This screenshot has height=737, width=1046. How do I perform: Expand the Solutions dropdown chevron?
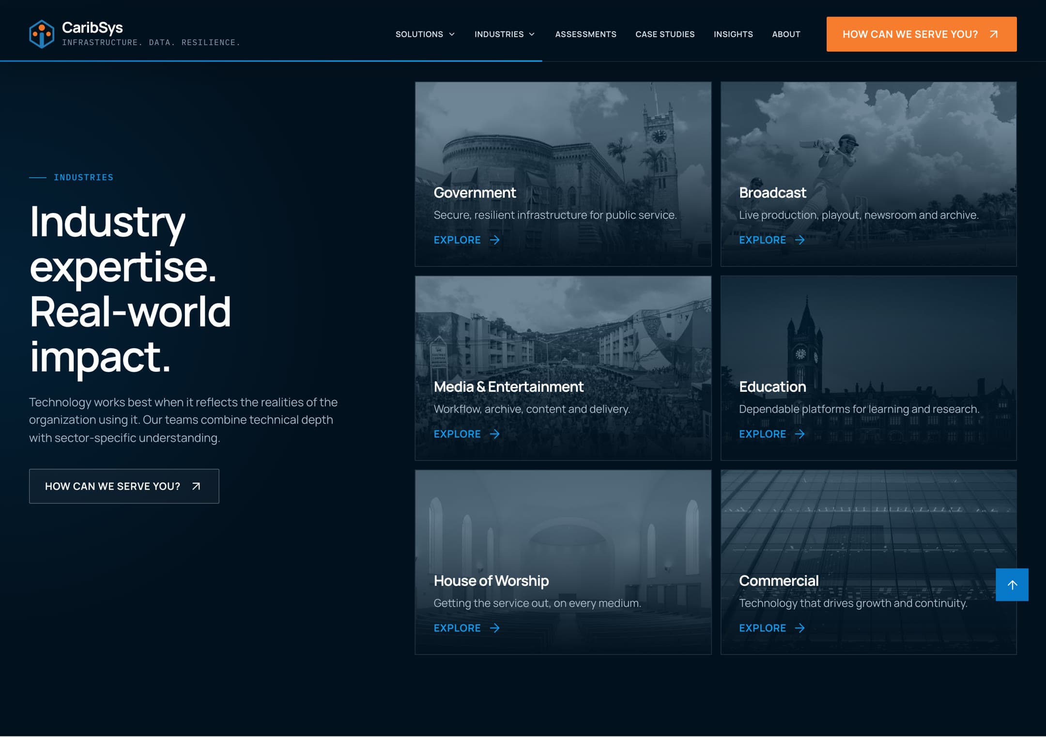(452, 34)
